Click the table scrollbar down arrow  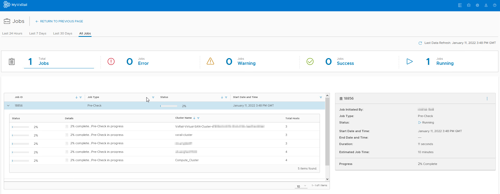tap(327, 179)
